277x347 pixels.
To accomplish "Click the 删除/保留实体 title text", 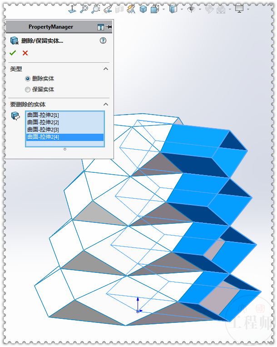I will [42, 41].
